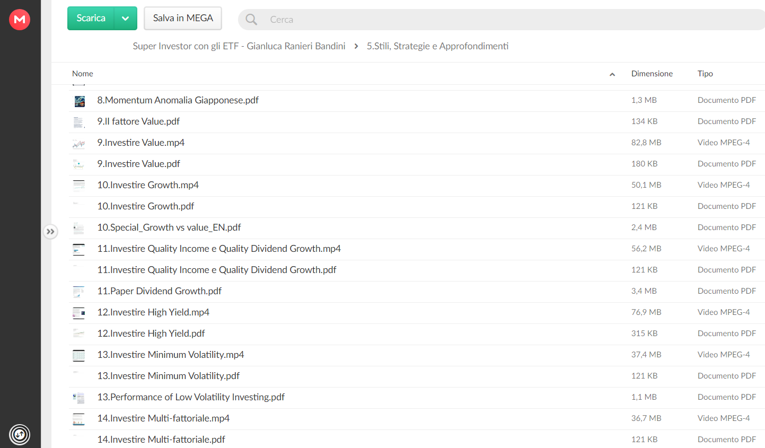Screen dimensions: 765x448
Task: Click thumbnail icon of 9.Investire Value.mp4
Action: click(79, 143)
